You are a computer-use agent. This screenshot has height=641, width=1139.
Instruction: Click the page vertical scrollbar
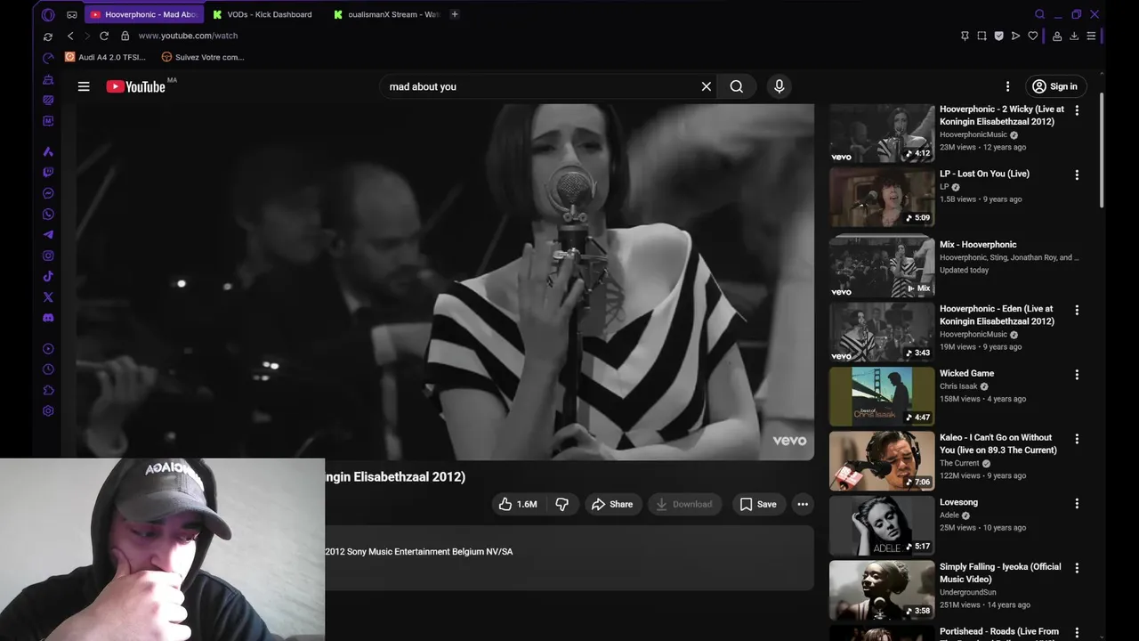pyautogui.click(x=1102, y=151)
